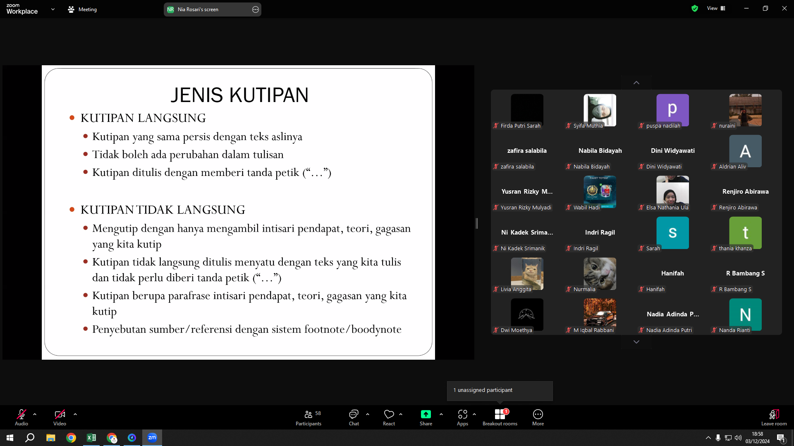Click the Leave room button
This screenshot has height=446, width=794.
click(774, 417)
